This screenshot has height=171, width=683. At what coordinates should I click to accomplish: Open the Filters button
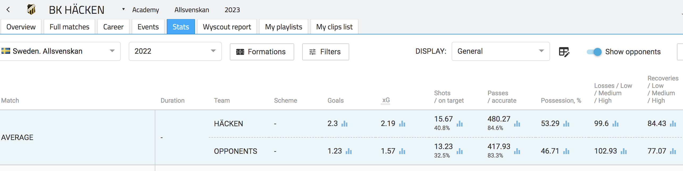tap(325, 52)
